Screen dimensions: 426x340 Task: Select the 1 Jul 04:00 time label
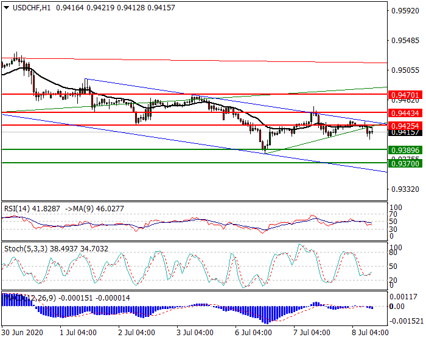[78, 332]
